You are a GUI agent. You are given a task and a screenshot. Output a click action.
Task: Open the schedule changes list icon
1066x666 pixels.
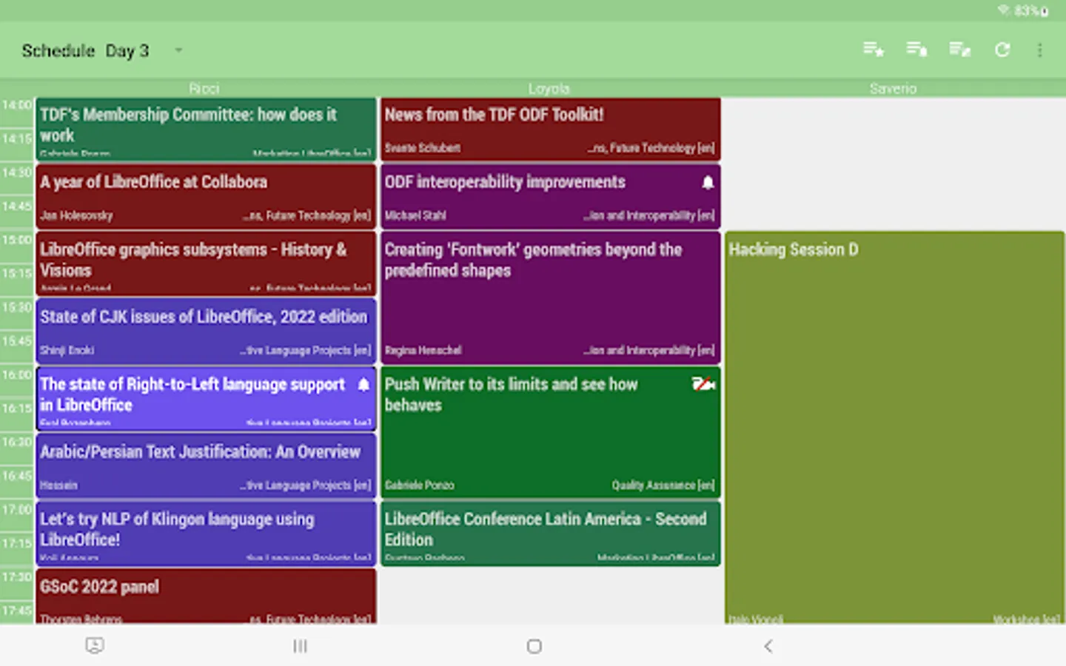coord(959,50)
